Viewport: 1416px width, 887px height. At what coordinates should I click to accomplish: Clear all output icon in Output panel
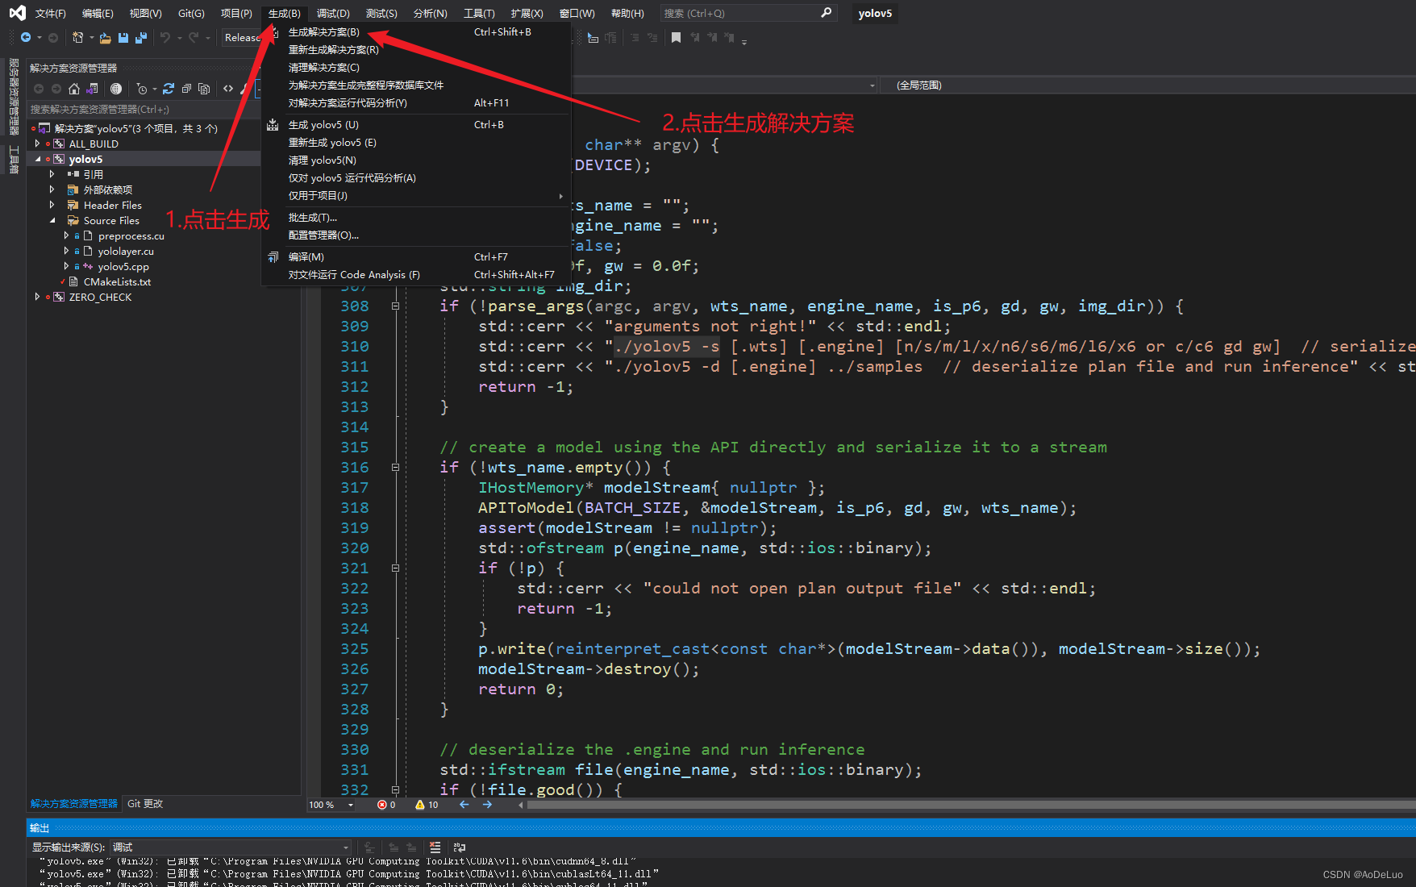(x=435, y=847)
